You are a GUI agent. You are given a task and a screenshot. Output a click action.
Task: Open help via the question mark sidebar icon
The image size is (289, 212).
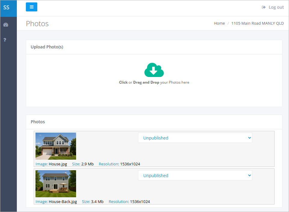point(5,40)
